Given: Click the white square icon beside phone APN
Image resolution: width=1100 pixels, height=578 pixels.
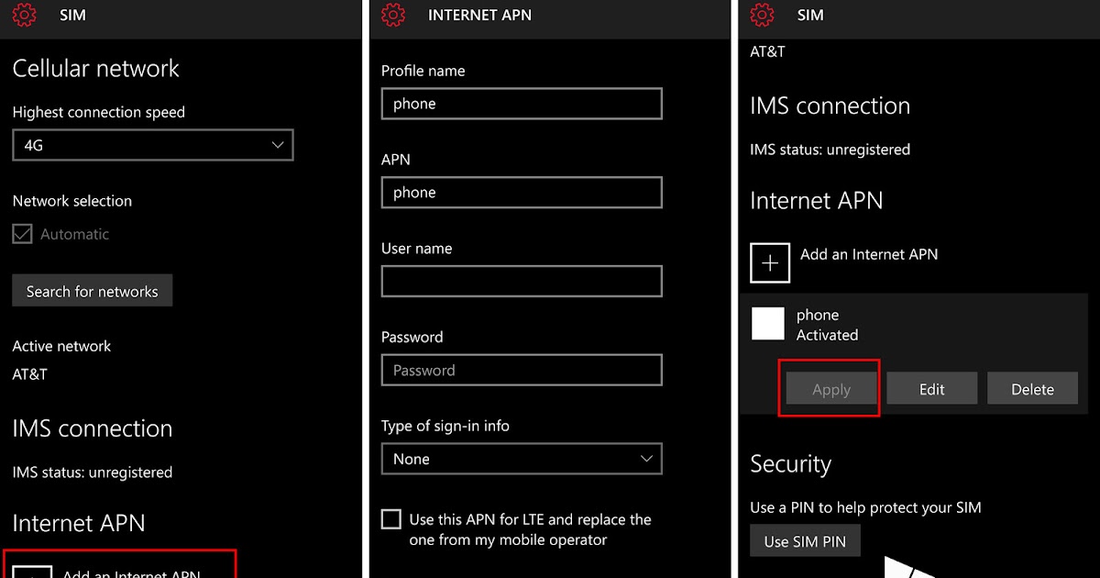Looking at the screenshot, I should point(768,324).
